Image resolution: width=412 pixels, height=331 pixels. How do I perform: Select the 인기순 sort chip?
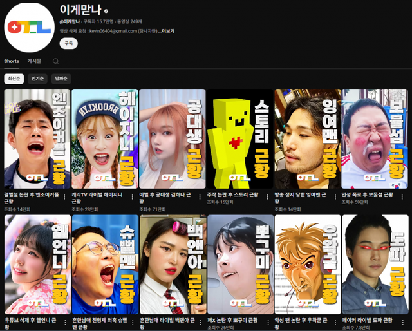(37, 79)
